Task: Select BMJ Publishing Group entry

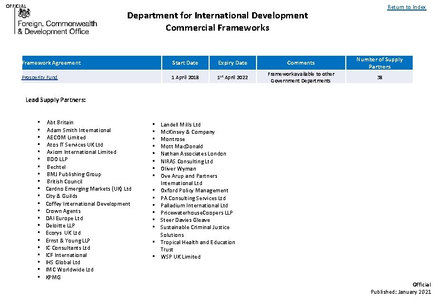Action: [x=74, y=174]
